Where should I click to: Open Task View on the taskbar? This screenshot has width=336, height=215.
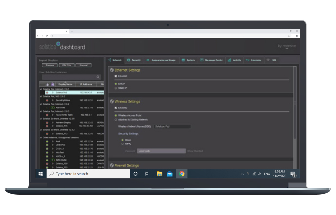(x=147, y=174)
